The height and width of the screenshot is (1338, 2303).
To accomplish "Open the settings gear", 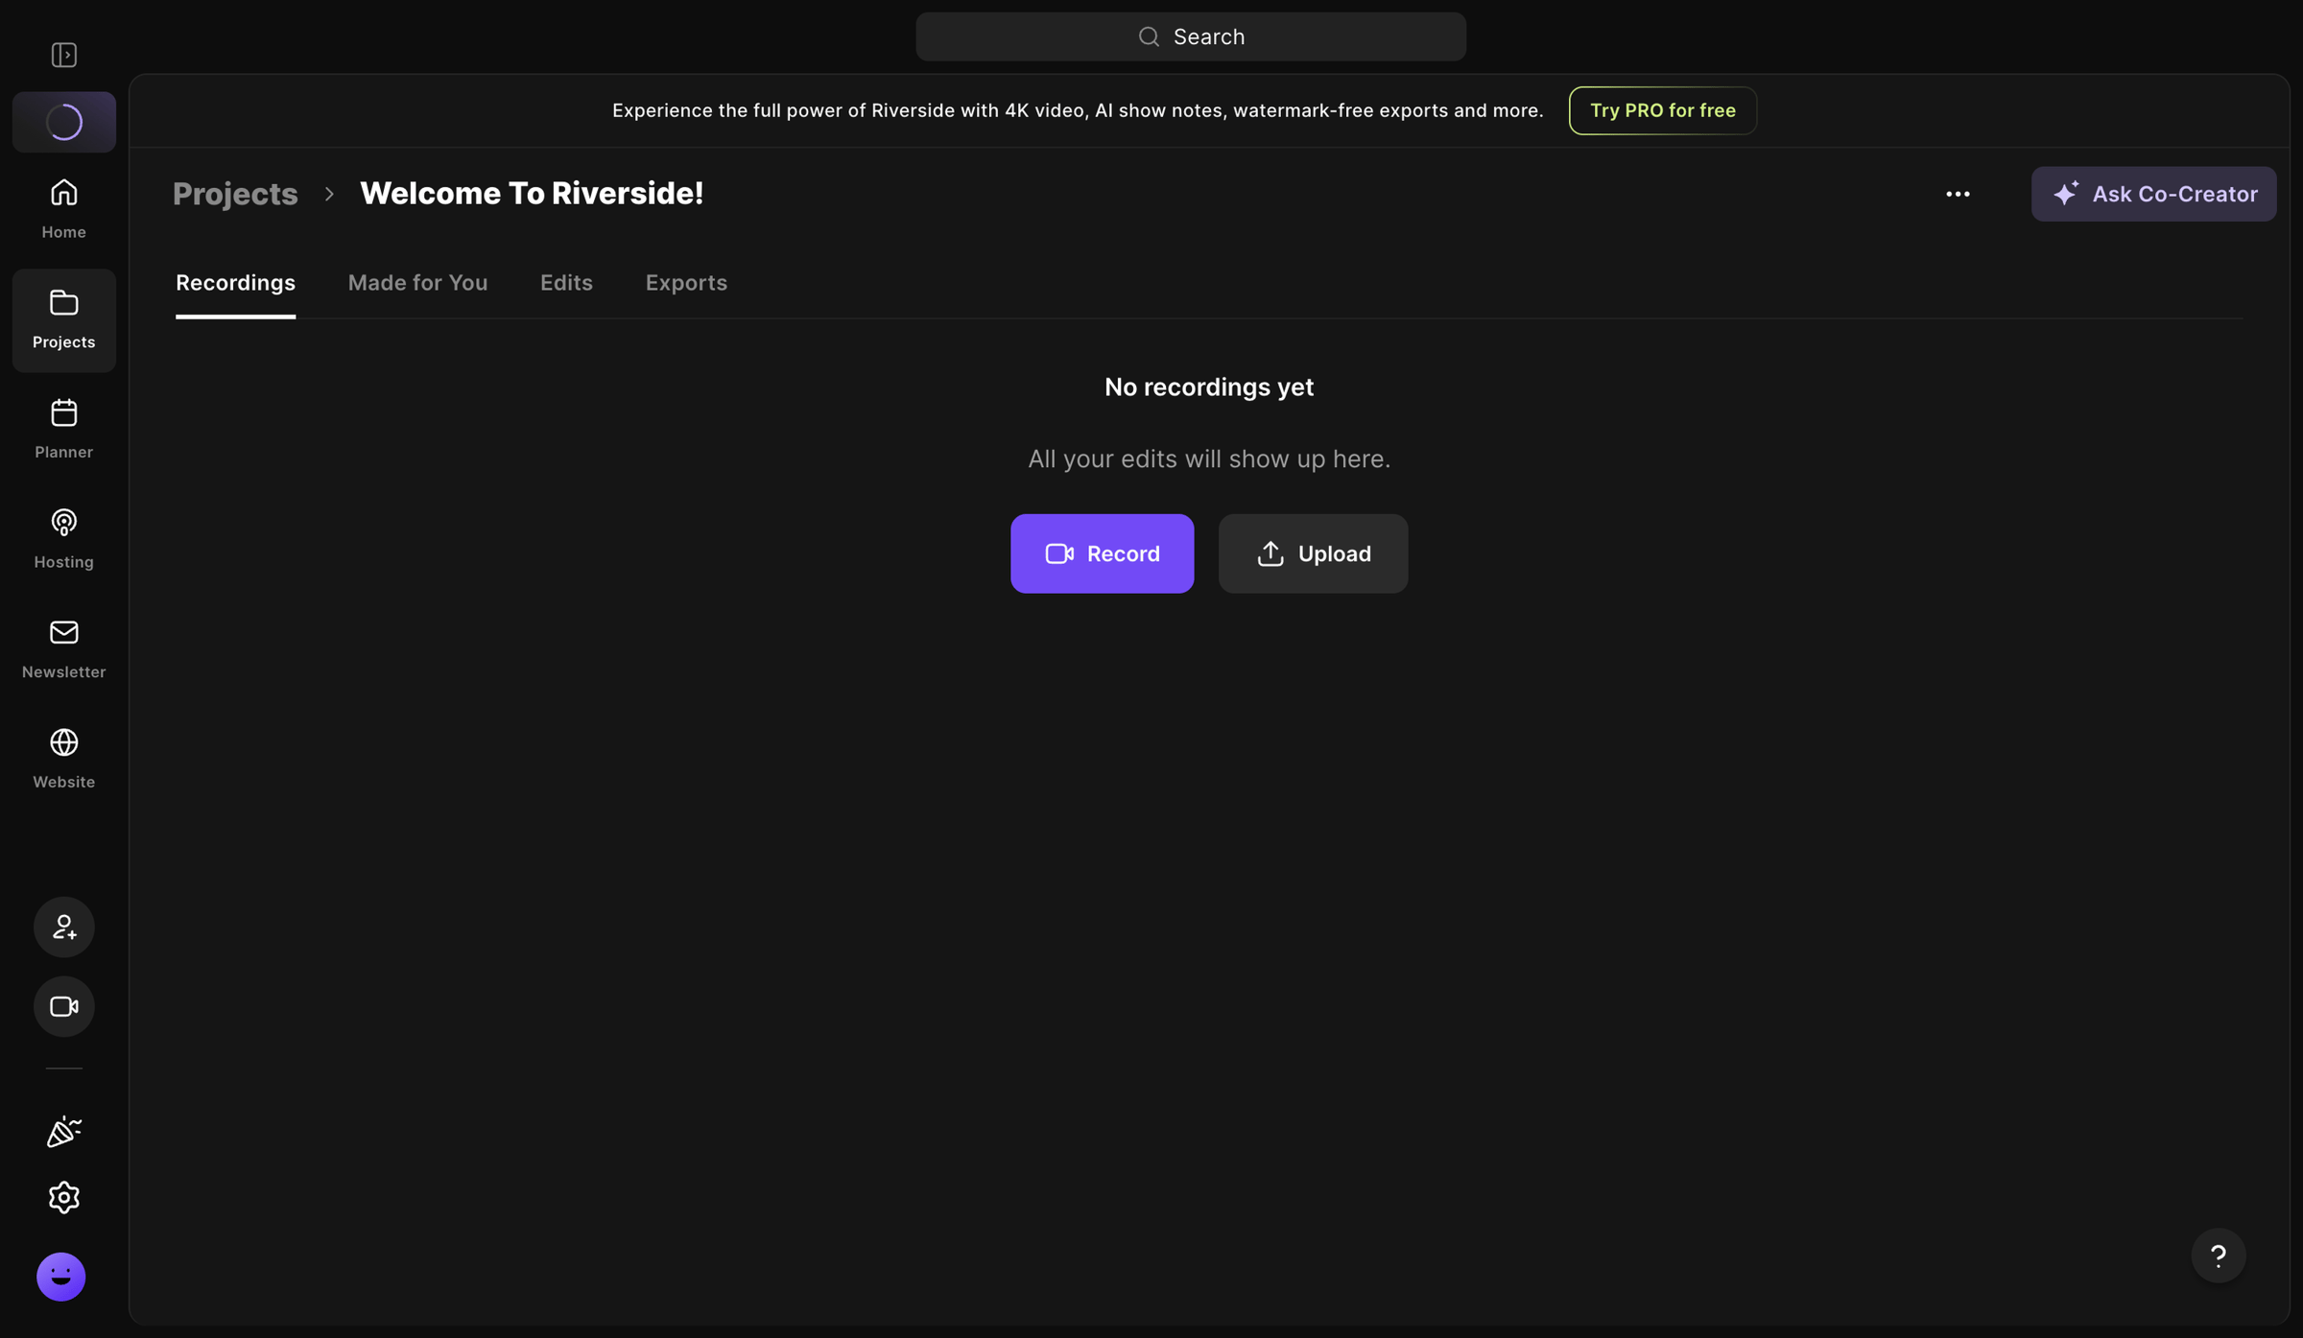I will pos(64,1197).
